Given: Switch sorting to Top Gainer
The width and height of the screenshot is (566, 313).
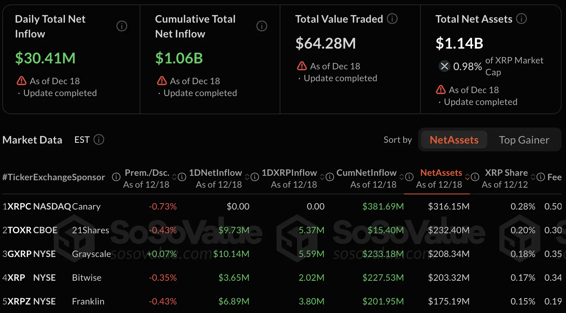Looking at the screenshot, I should click(524, 140).
